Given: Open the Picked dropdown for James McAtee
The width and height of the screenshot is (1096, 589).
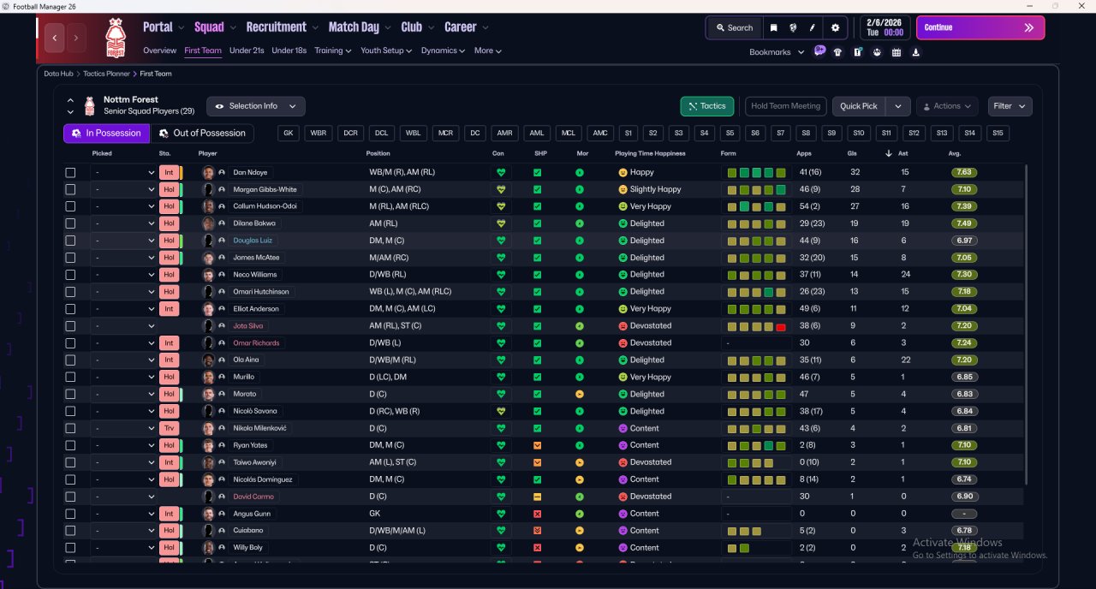Looking at the screenshot, I should [x=124, y=258].
